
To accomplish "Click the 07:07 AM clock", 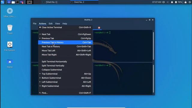I will click(x=157, y=2).
